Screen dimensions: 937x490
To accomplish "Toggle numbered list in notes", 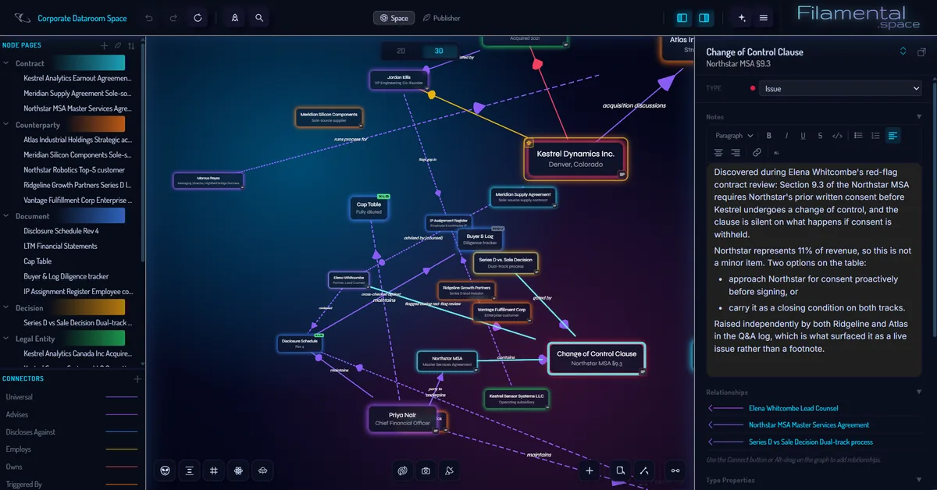I will point(875,136).
